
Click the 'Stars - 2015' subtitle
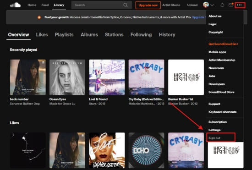tap(97, 104)
